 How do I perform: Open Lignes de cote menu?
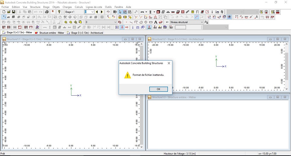(x=94, y=7)
